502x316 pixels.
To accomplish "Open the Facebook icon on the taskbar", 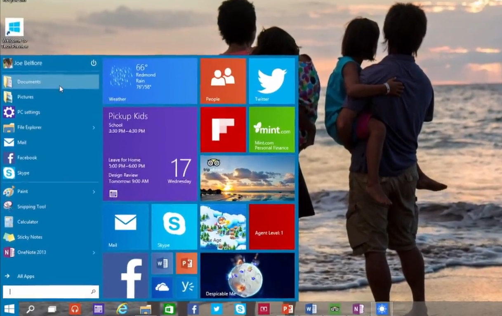I will click(193, 309).
